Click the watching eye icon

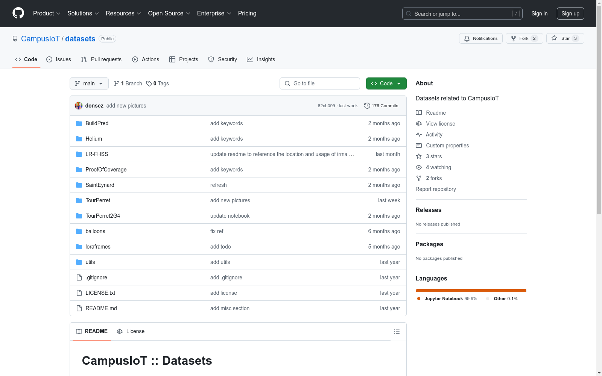pyautogui.click(x=419, y=167)
